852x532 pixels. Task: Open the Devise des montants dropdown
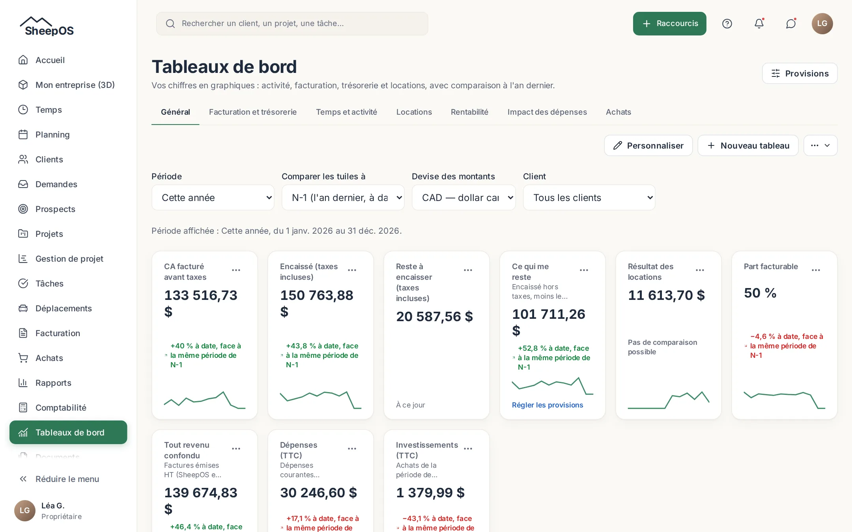point(464,197)
